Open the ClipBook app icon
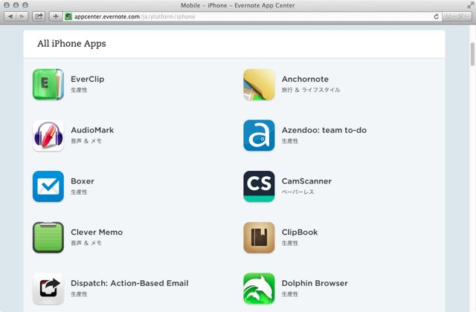 click(259, 238)
